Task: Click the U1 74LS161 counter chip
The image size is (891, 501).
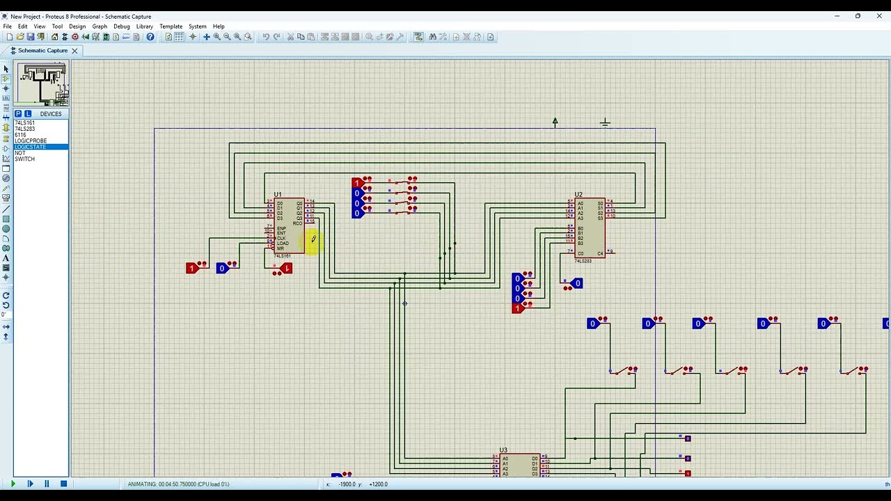Action: (290, 225)
